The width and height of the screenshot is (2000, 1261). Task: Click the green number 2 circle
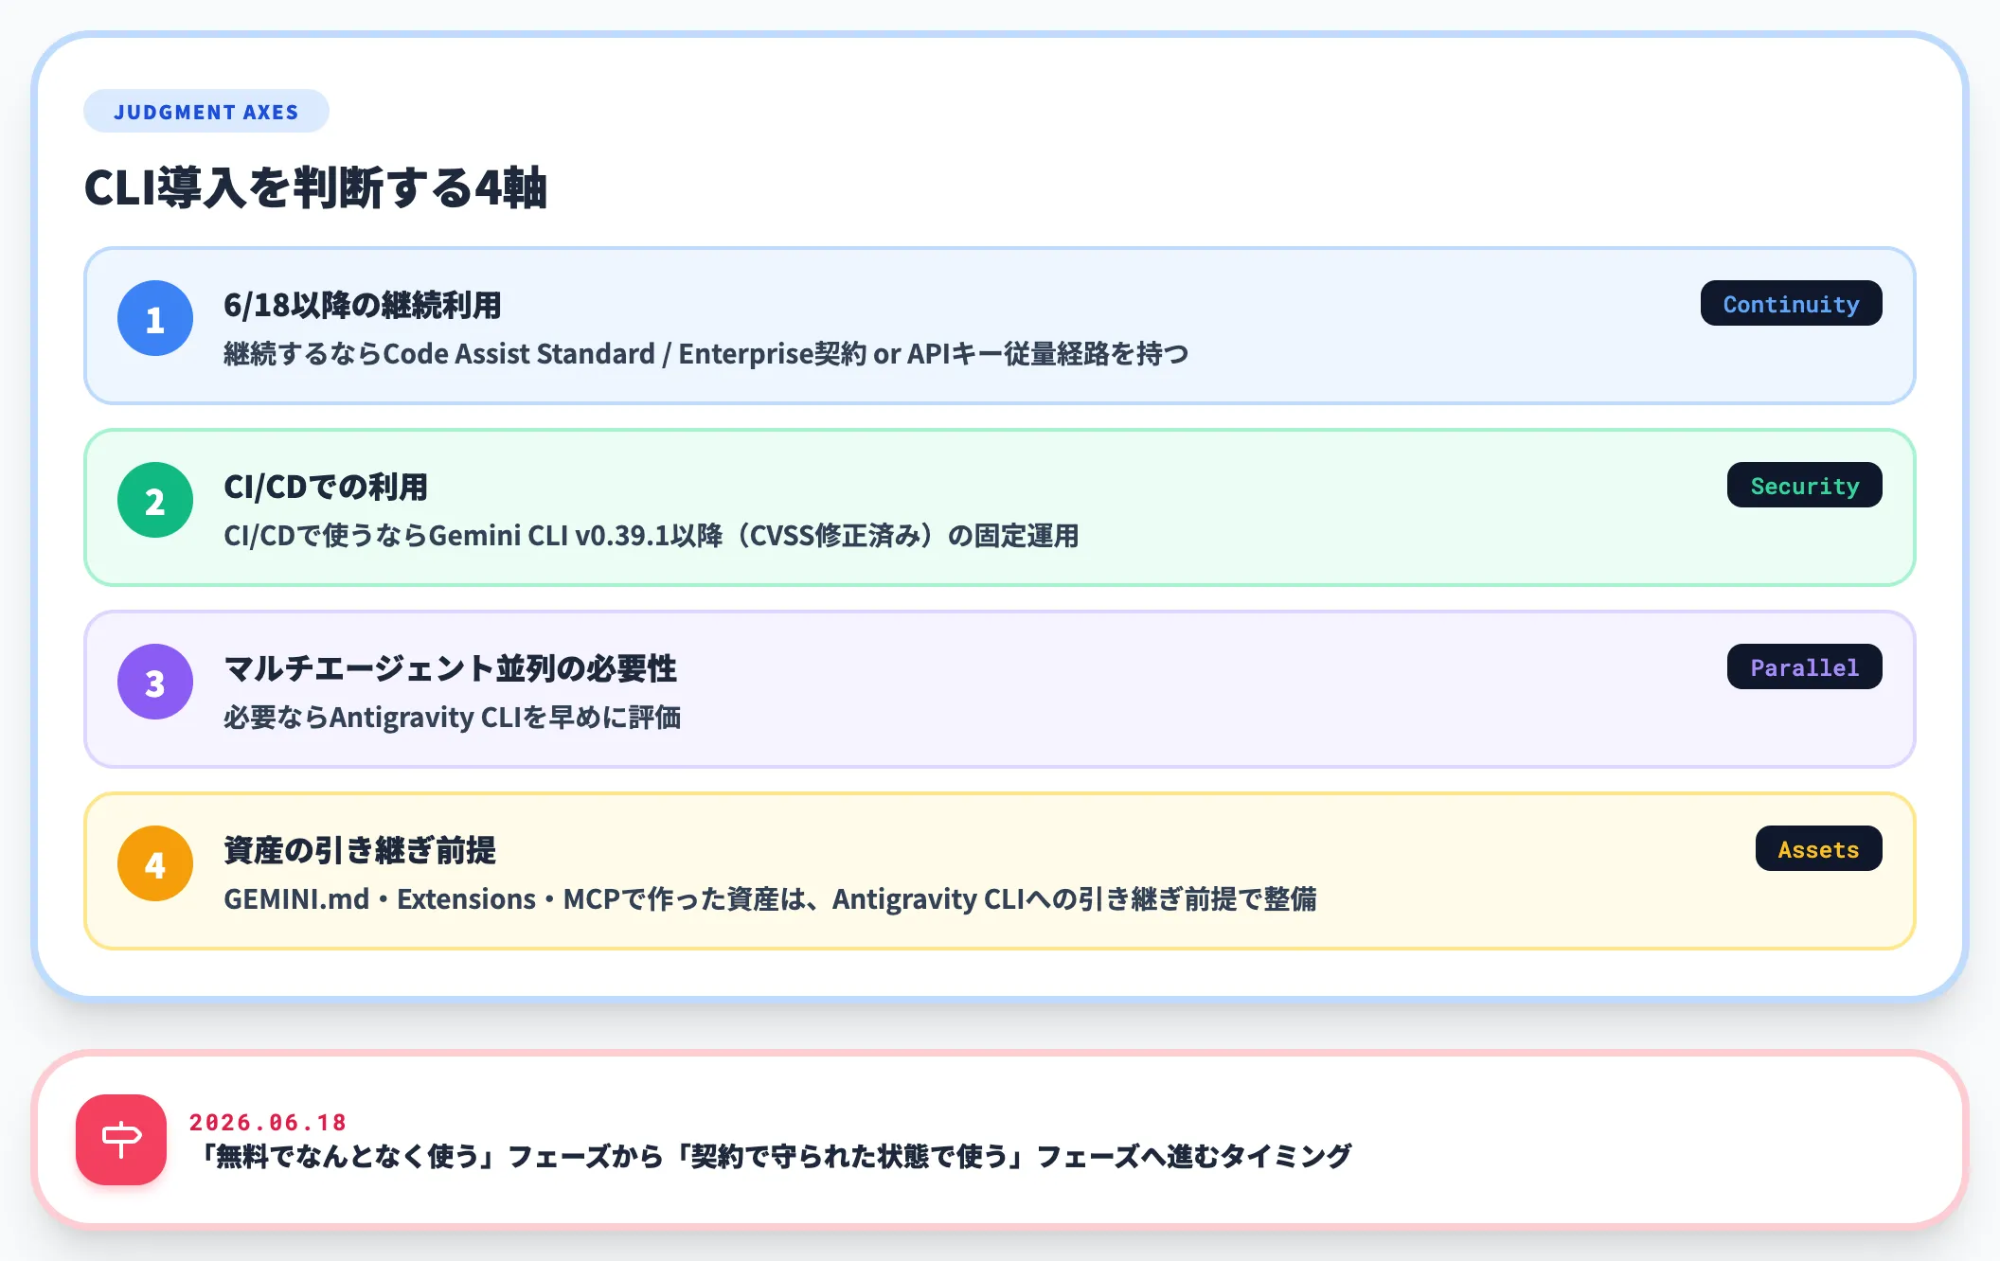pyautogui.click(x=155, y=500)
